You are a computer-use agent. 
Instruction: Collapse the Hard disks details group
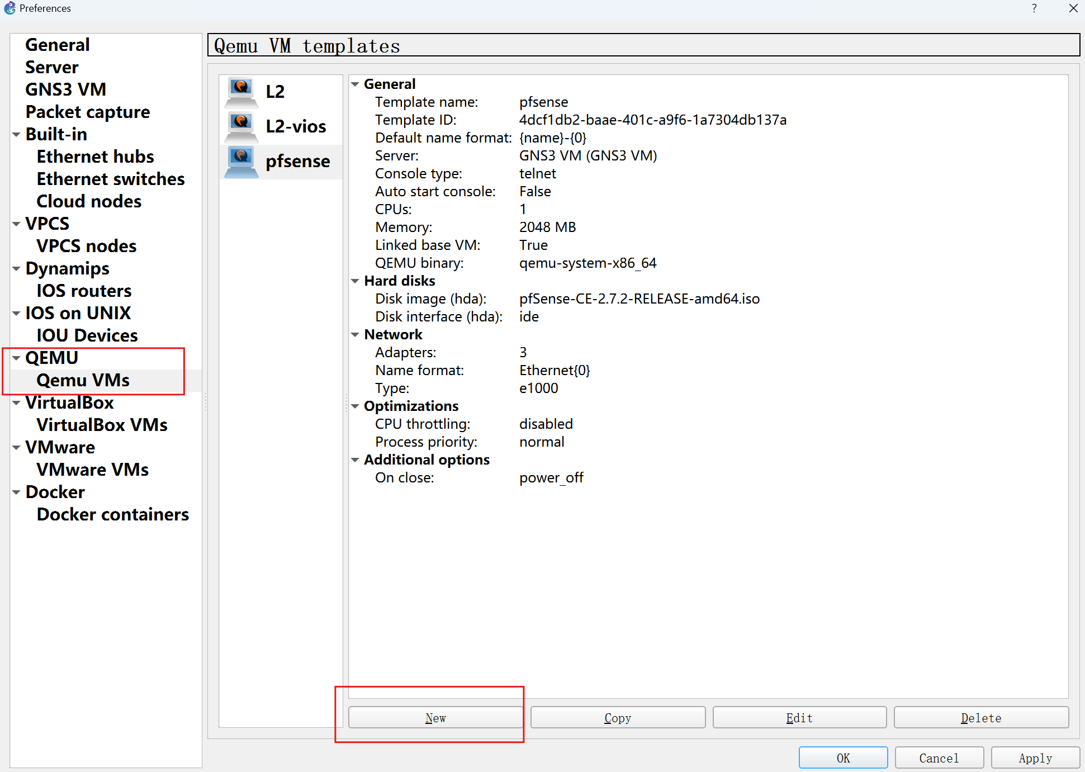pos(355,281)
